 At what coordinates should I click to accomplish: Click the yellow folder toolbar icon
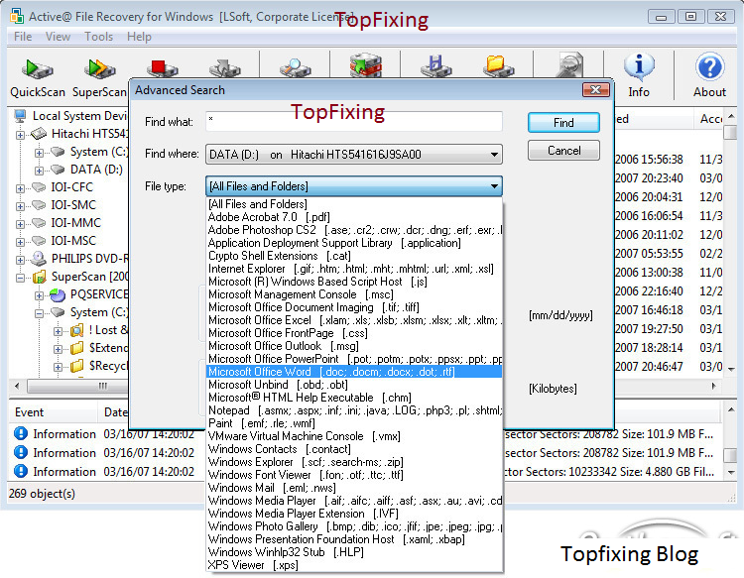point(498,65)
